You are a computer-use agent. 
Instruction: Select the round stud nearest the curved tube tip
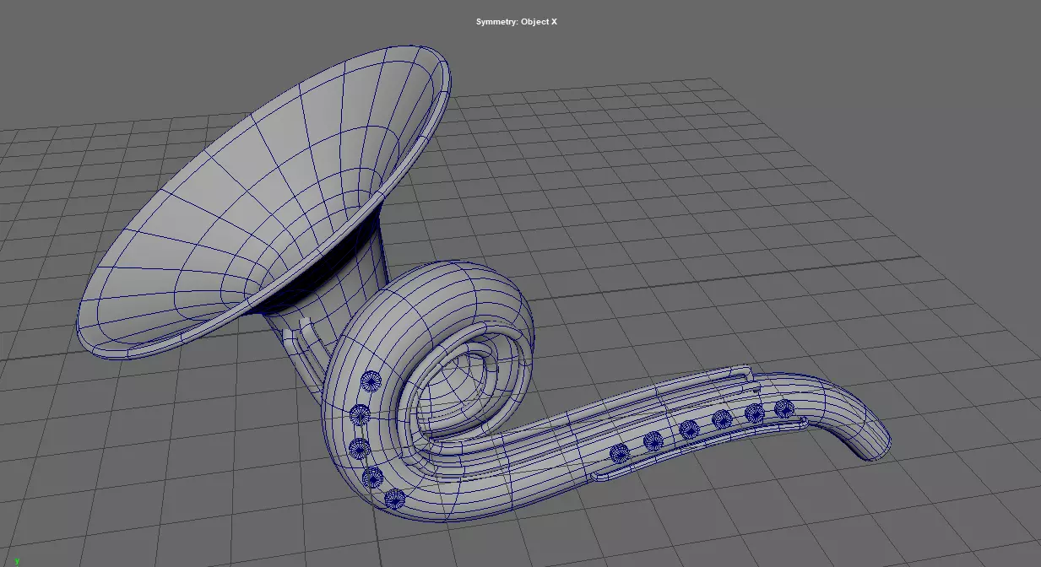tap(784, 409)
